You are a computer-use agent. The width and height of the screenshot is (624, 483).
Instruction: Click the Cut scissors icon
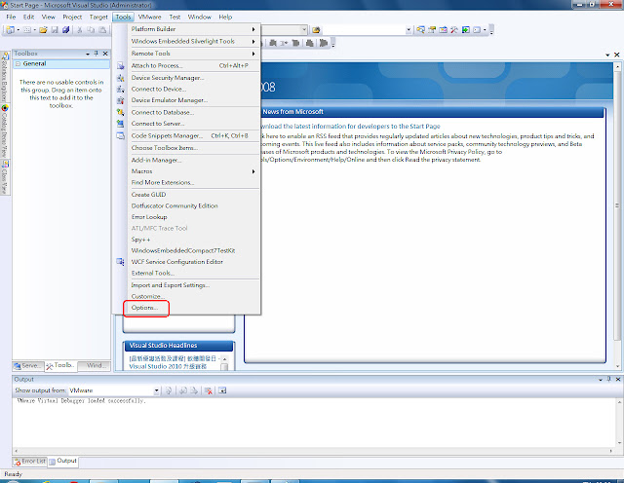click(x=80, y=30)
